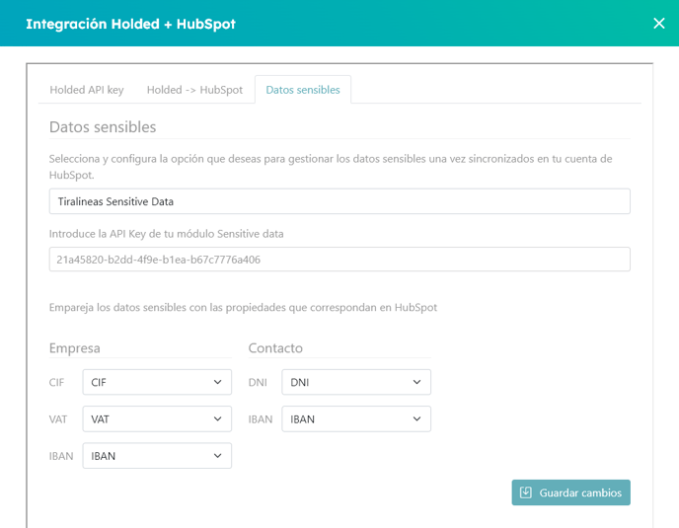
Task: Click the VAT field label
Action: point(58,419)
